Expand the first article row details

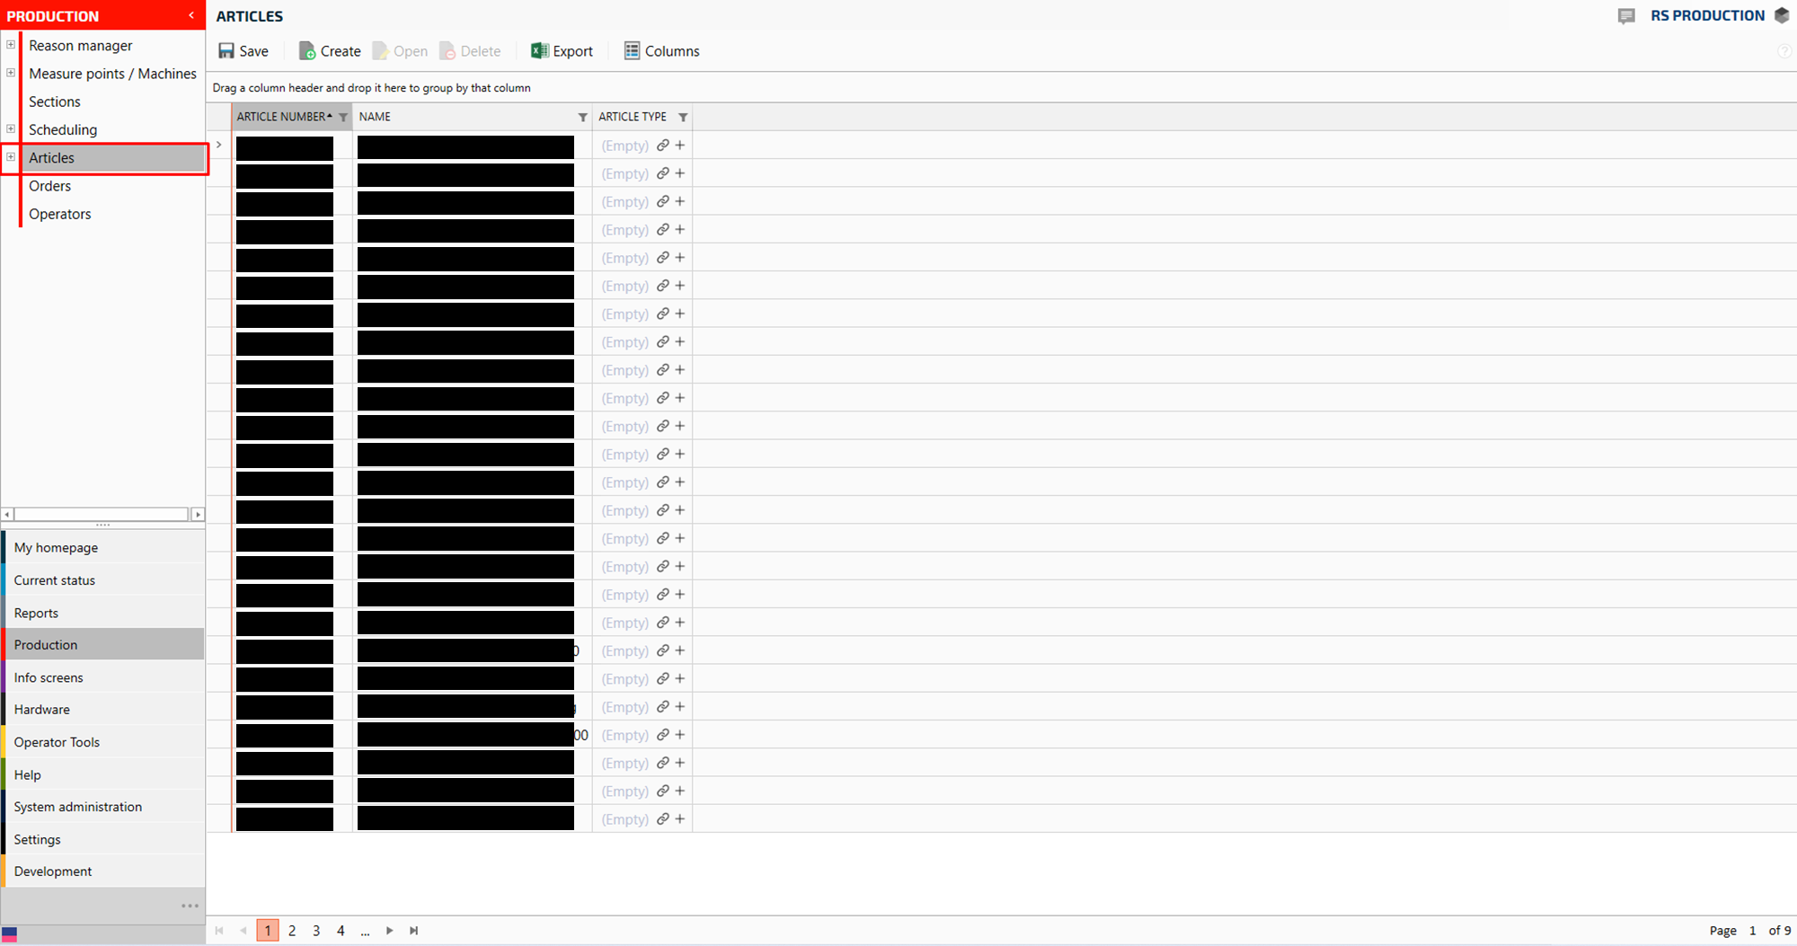pyautogui.click(x=219, y=146)
